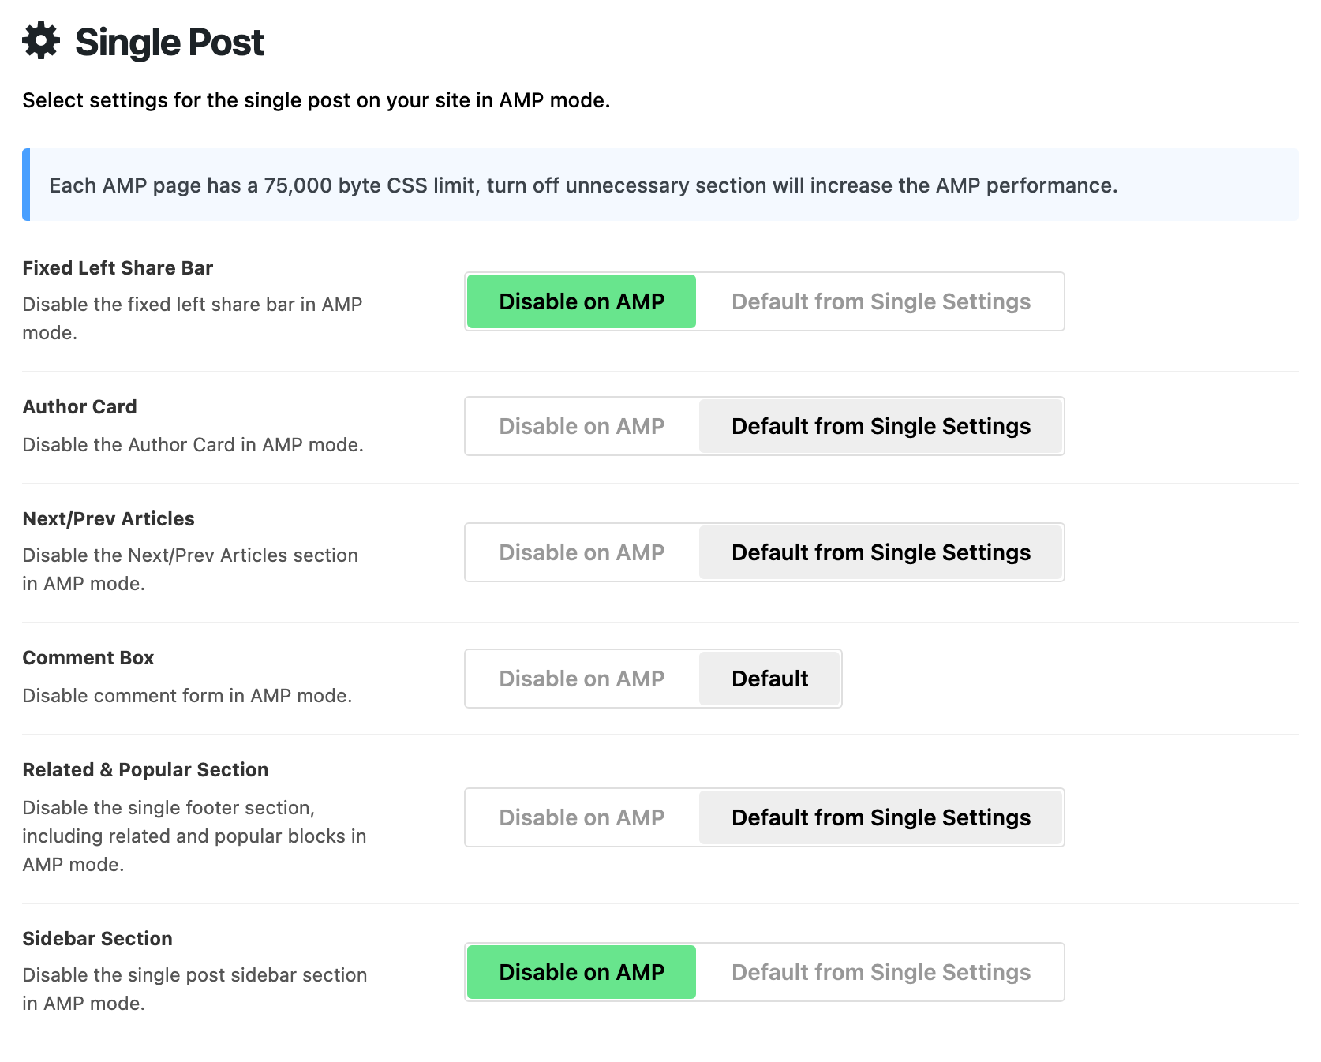Screen dimensions: 1321x1062
Task: Disable Related & Popular Section on AMP
Action: (x=582, y=817)
